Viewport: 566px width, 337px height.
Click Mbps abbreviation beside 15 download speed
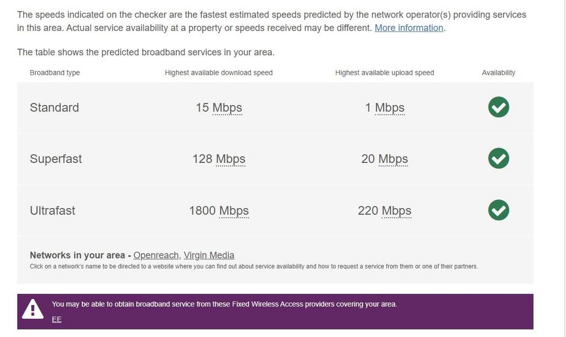click(227, 108)
